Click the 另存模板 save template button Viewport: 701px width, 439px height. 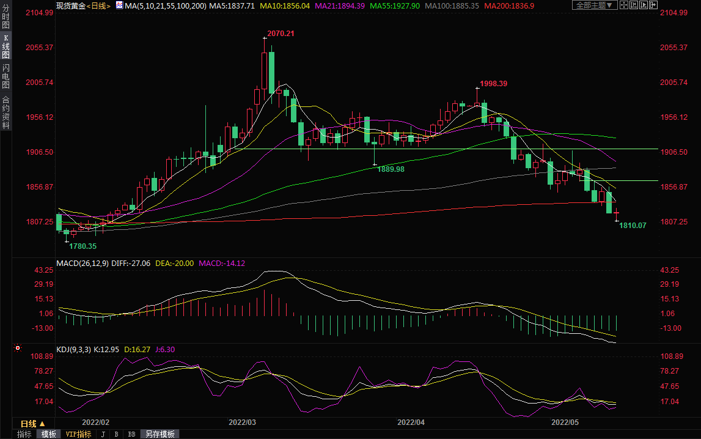click(160, 434)
